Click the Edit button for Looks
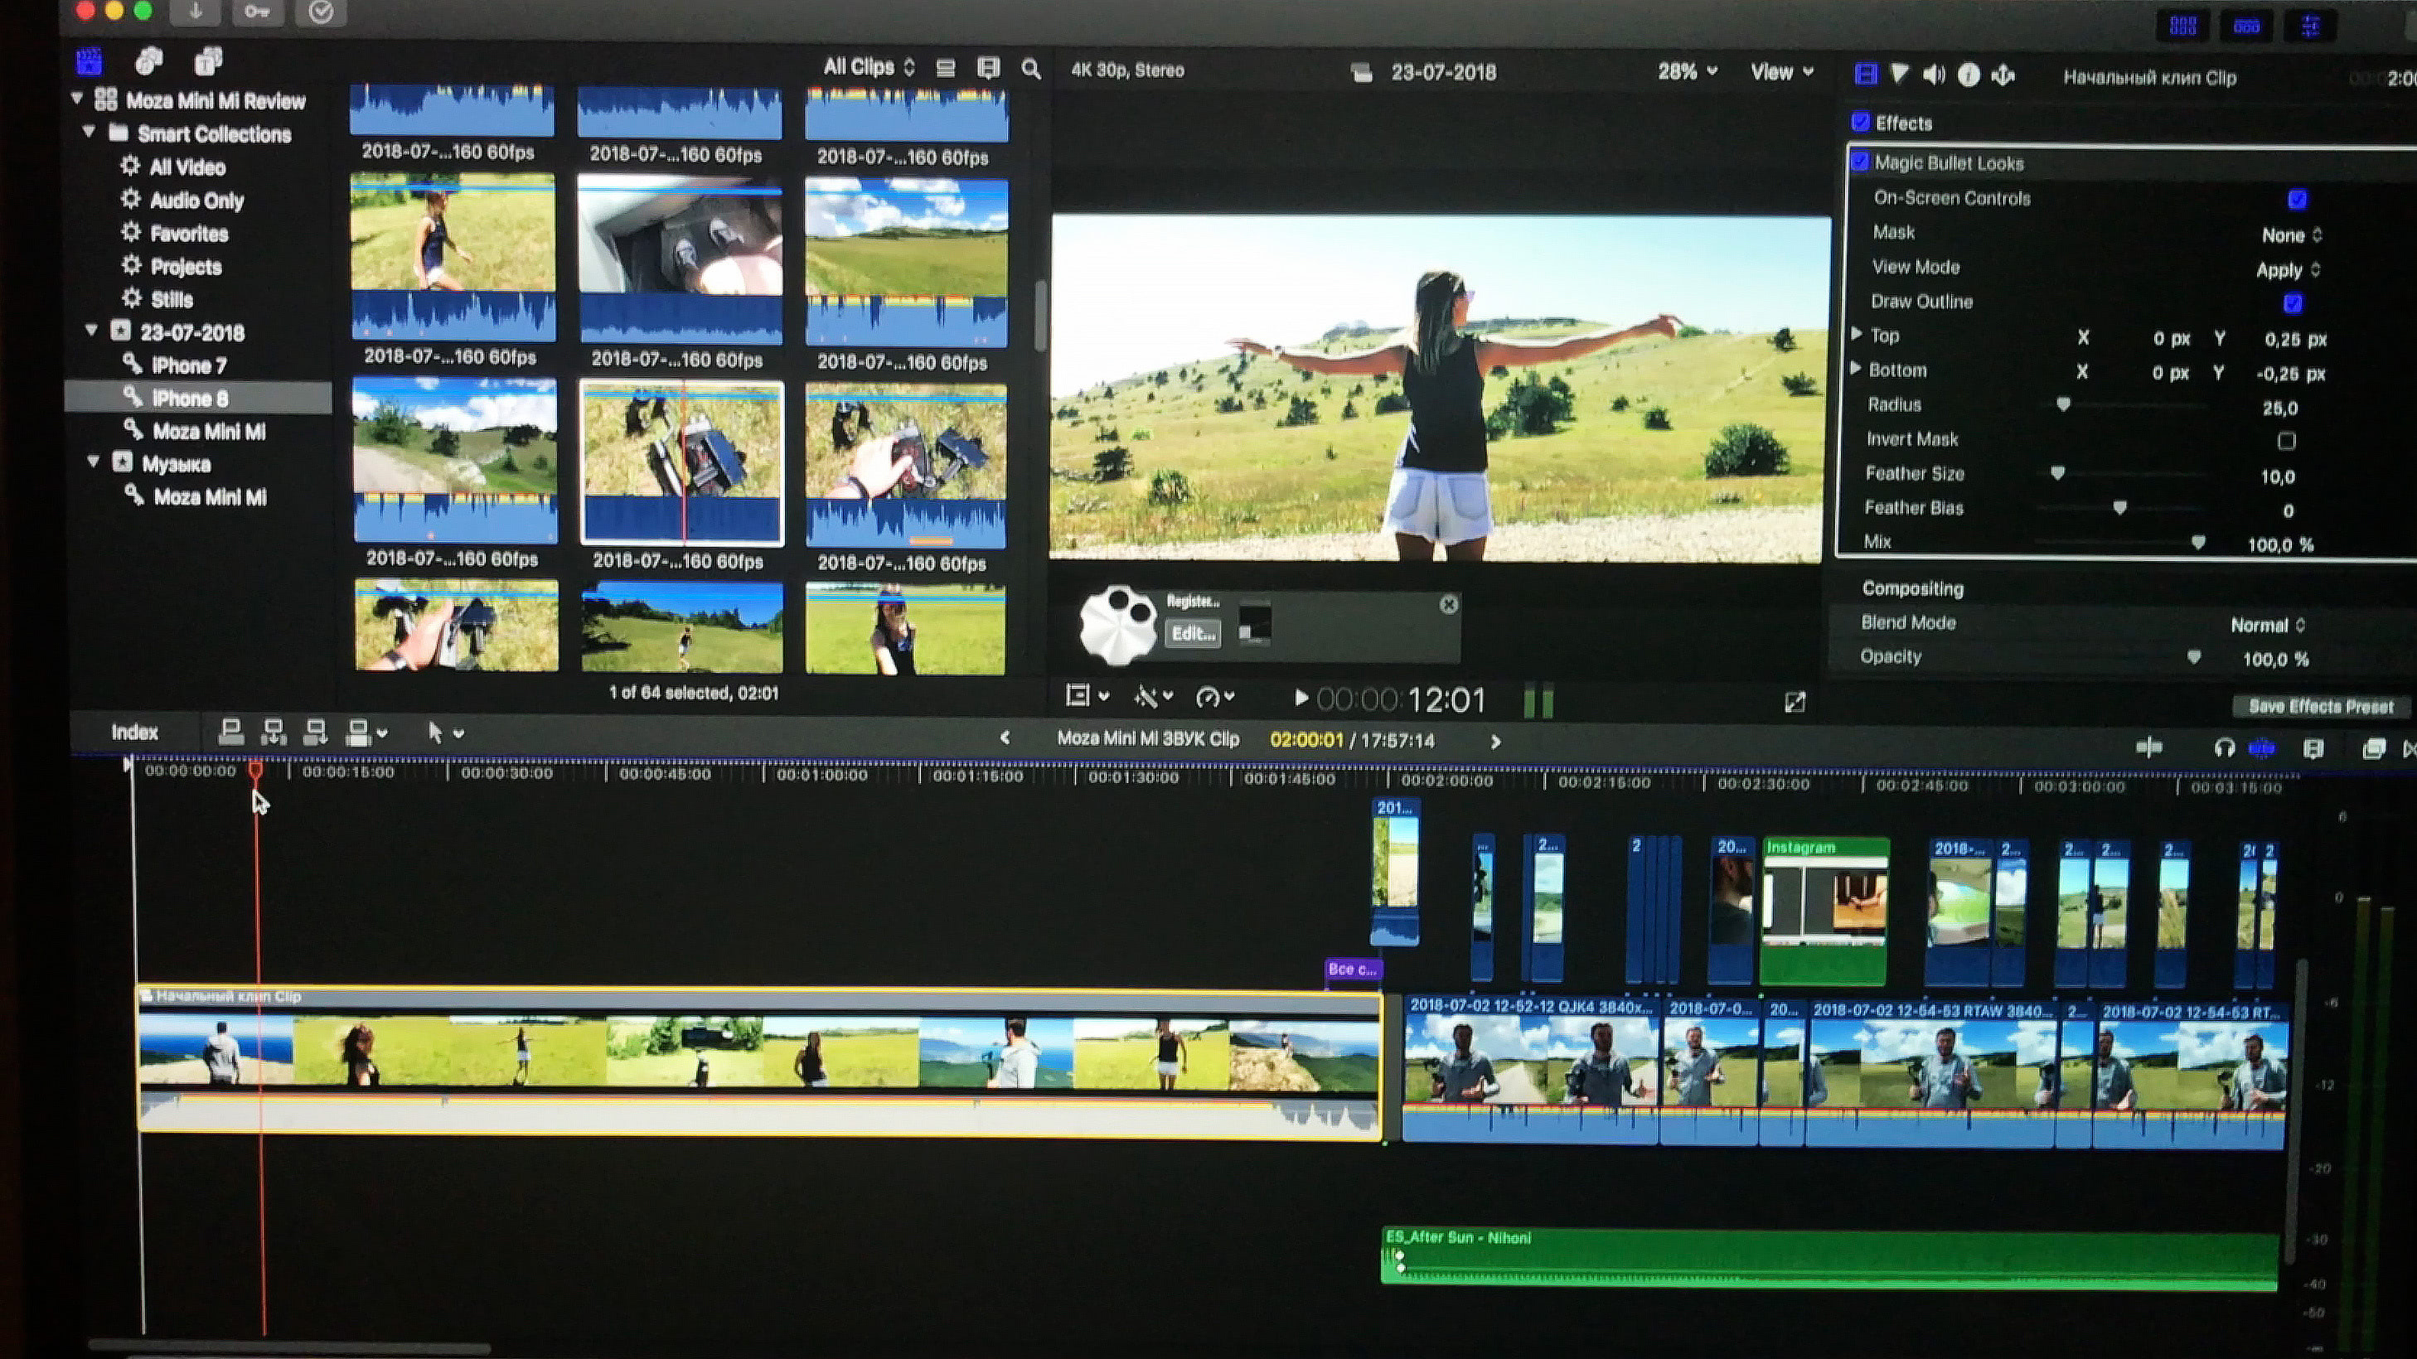This screenshot has width=2417, height=1359. [1192, 633]
